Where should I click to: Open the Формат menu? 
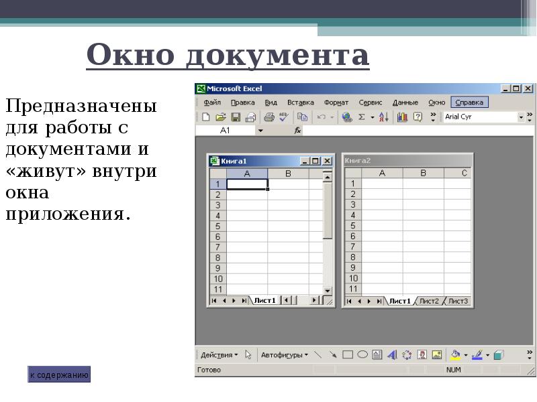(x=336, y=103)
